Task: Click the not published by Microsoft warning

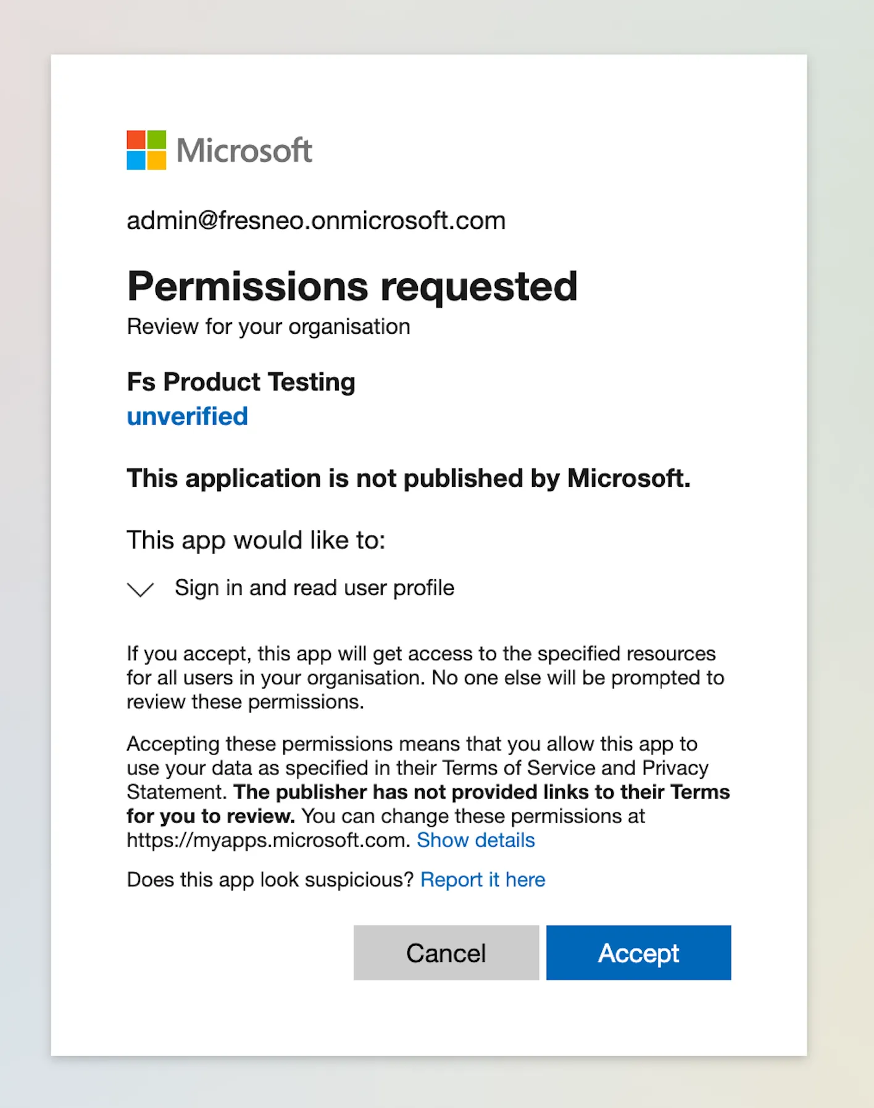Action: pyautogui.click(x=408, y=478)
